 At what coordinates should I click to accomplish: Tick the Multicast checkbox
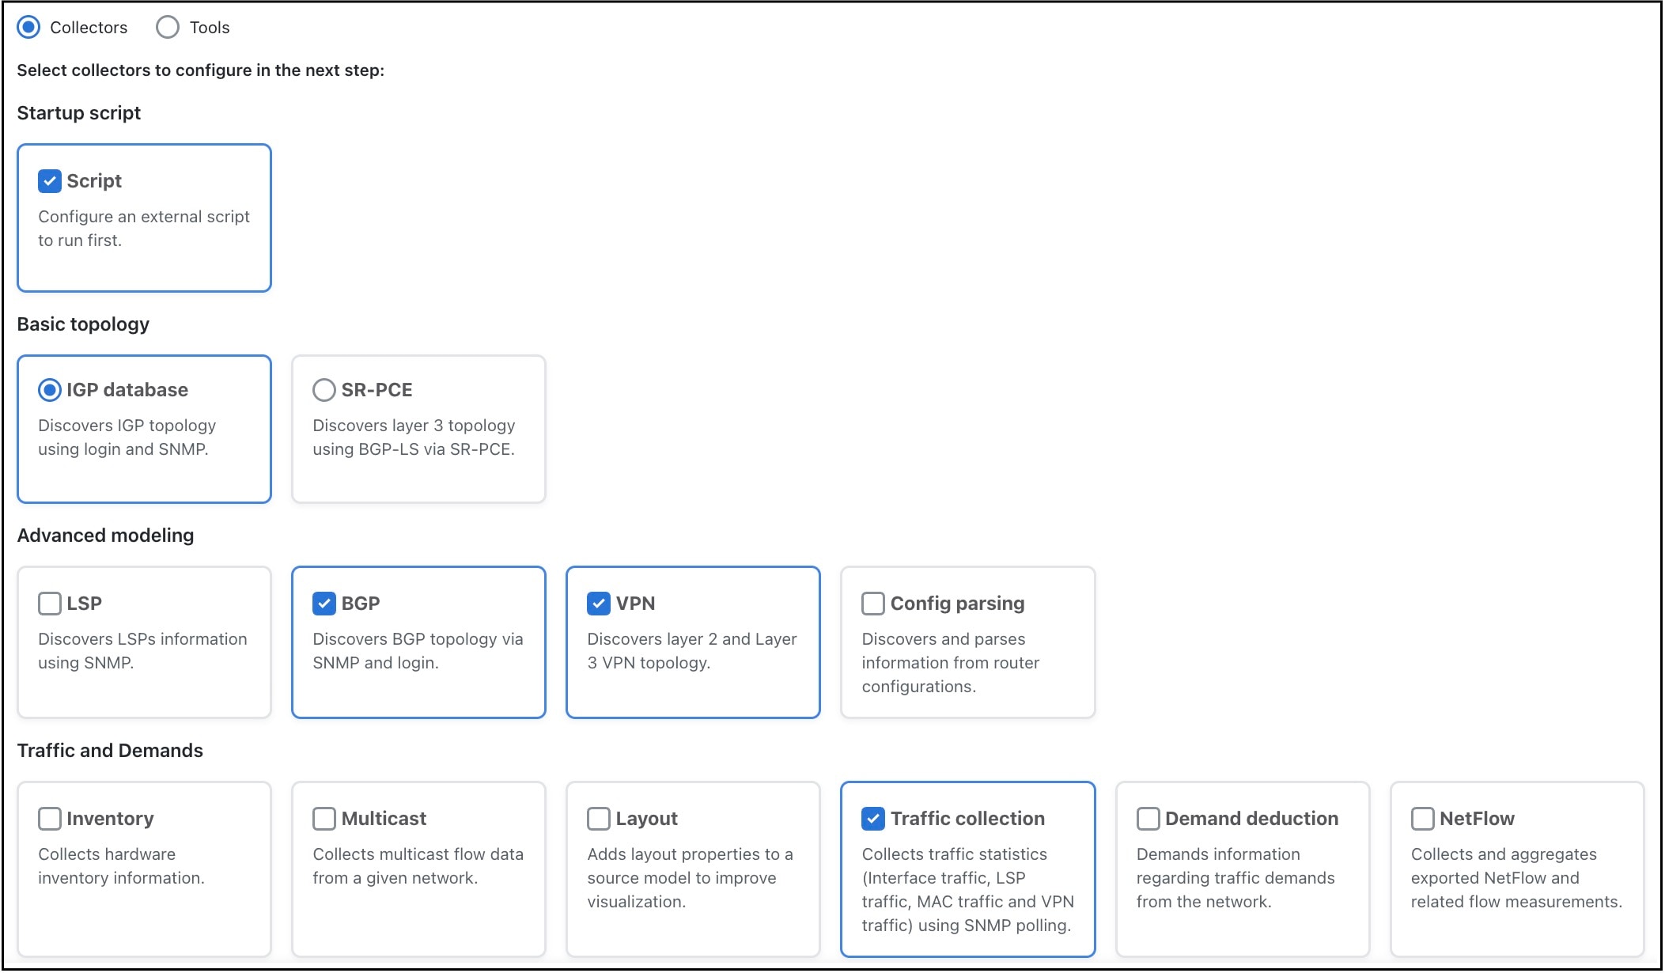tap(324, 819)
